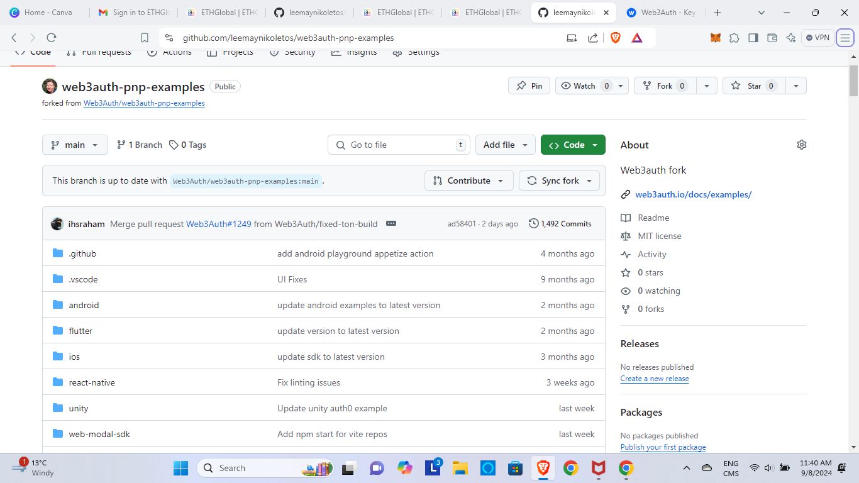The image size is (859, 483).
Task: Open the Security repository tab
Action: (292, 52)
